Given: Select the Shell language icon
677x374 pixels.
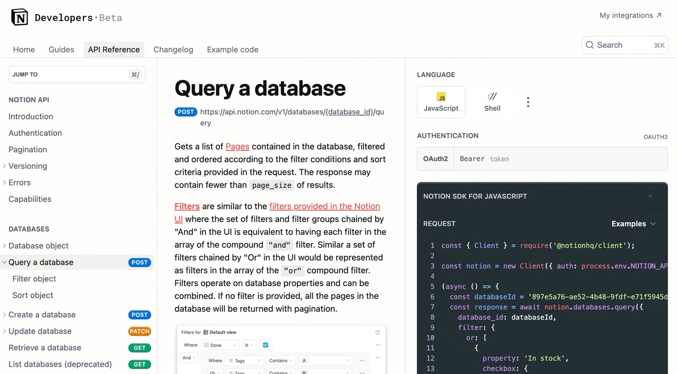Looking at the screenshot, I should [x=493, y=96].
